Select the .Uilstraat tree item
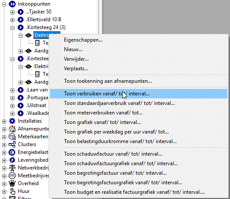This screenshot has height=199, width=230. [36, 105]
